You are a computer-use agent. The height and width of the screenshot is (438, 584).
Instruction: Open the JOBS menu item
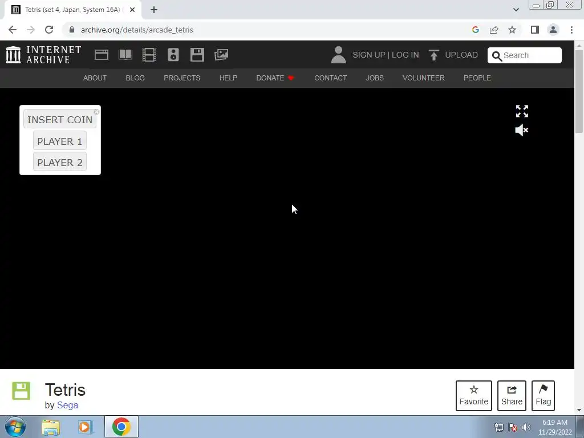[x=375, y=78]
